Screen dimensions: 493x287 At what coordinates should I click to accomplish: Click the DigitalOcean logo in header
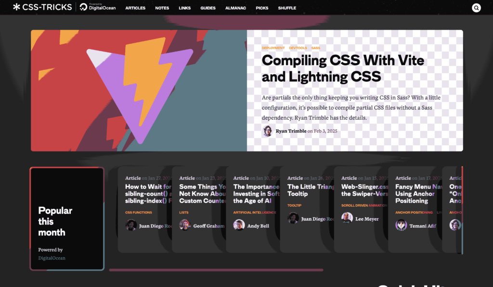(x=97, y=7)
